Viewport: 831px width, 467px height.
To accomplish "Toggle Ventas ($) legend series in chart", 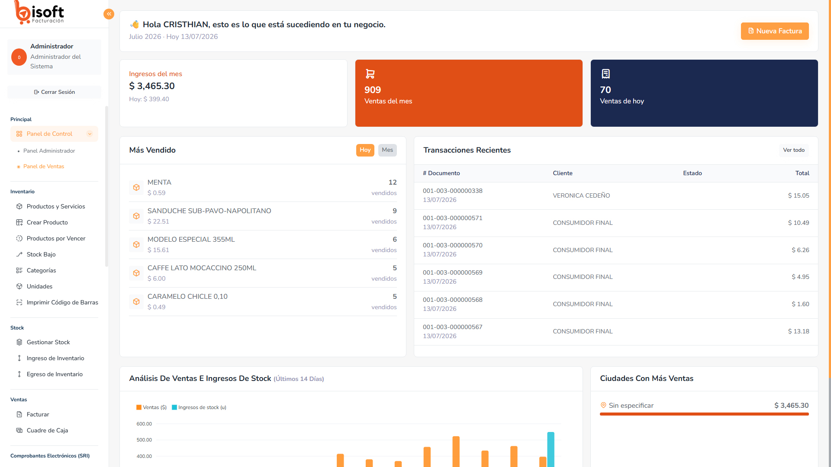I will click(x=151, y=407).
